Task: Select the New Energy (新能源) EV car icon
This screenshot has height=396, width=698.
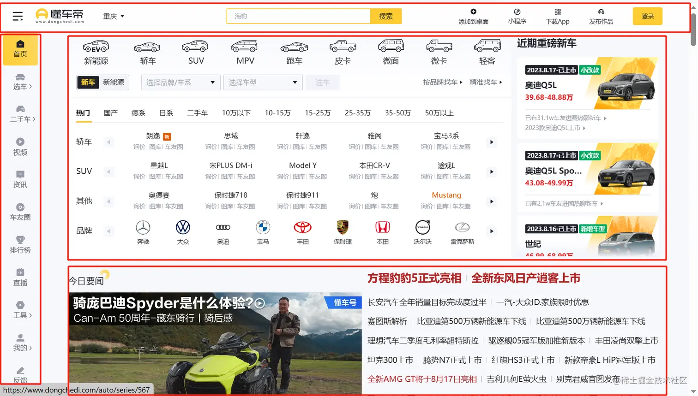Action: coord(96,47)
